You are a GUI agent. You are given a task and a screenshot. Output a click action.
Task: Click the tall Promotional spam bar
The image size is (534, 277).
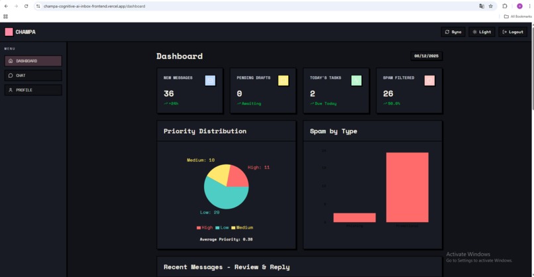click(407, 188)
